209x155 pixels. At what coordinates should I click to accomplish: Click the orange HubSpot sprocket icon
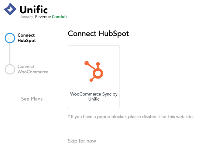[94, 71]
